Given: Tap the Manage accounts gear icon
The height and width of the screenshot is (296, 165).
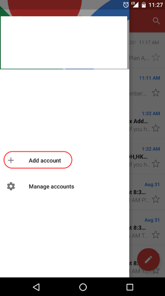Looking at the screenshot, I should (11, 187).
